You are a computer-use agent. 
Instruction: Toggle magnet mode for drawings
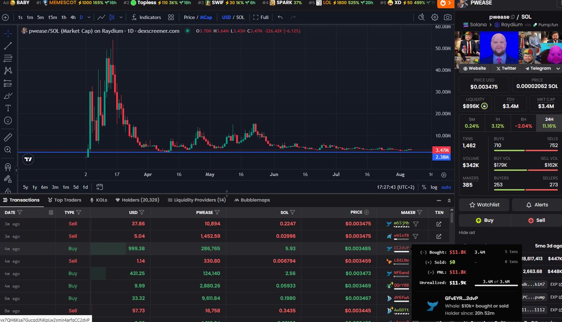coord(8,167)
